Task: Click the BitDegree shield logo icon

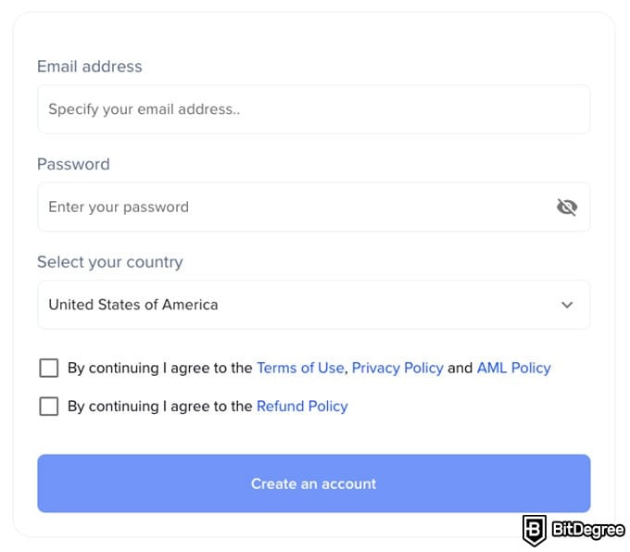Action: pos(534,531)
